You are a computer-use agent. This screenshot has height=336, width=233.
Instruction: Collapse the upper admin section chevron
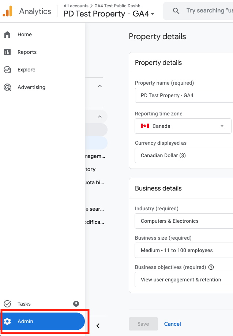[100, 86]
